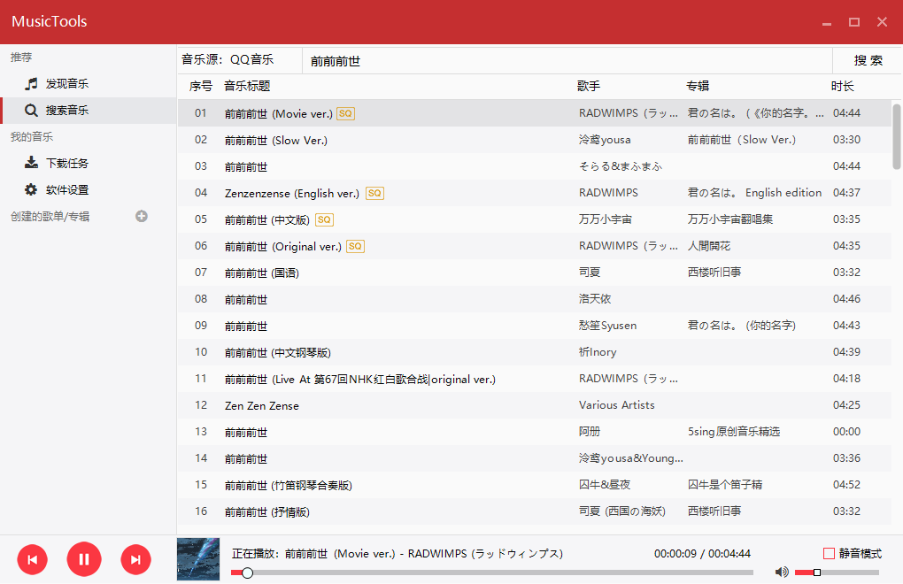
Task: Click the 00:00:09 / 00:04:44 time display
Action: click(702, 554)
